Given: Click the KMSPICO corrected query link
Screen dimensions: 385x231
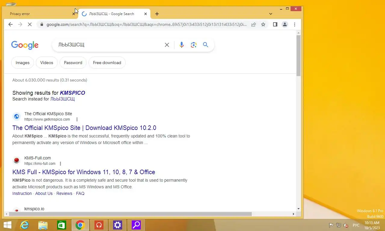Looking at the screenshot, I should pos(72,93).
